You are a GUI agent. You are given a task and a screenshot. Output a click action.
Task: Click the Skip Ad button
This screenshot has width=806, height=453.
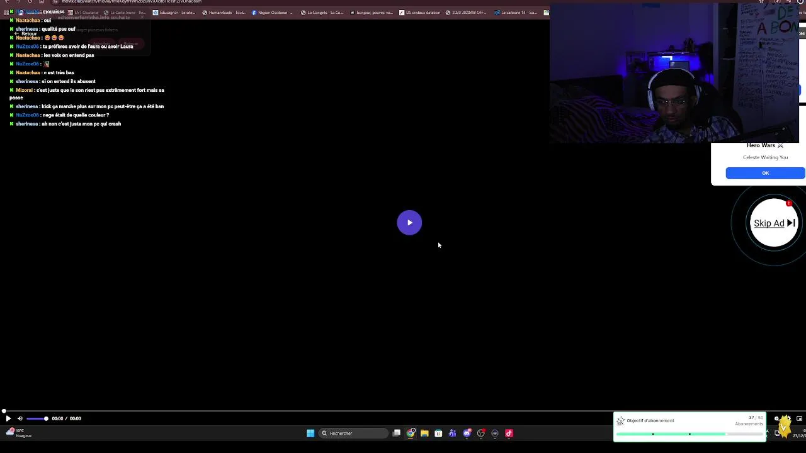tap(774, 223)
